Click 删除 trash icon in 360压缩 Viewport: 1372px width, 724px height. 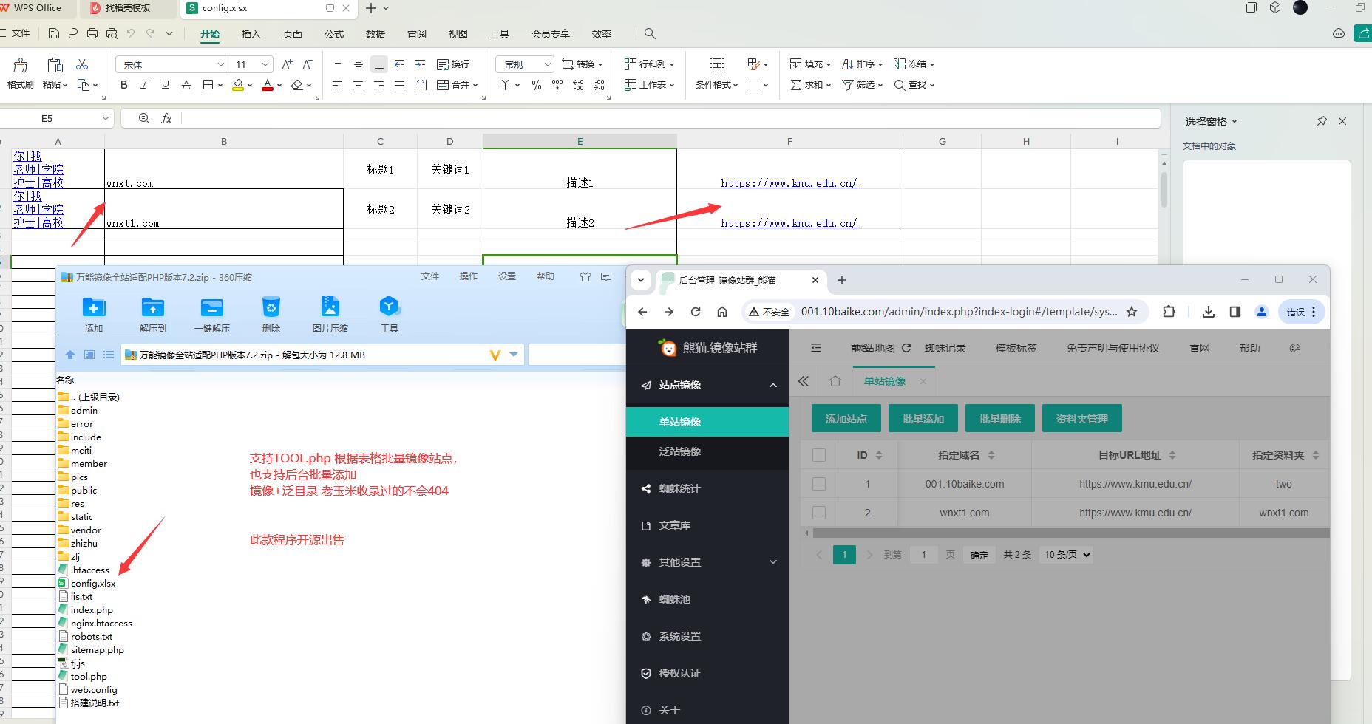(271, 315)
